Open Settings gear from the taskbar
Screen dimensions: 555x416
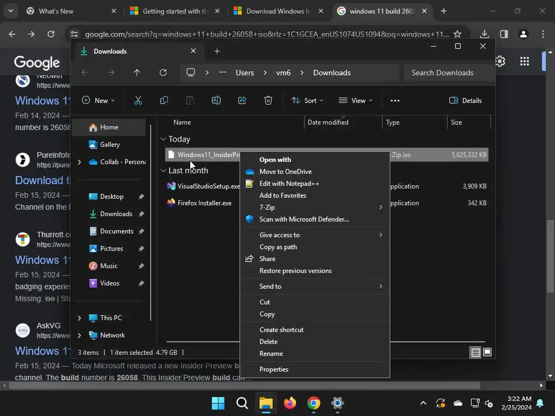pyautogui.click(x=338, y=403)
